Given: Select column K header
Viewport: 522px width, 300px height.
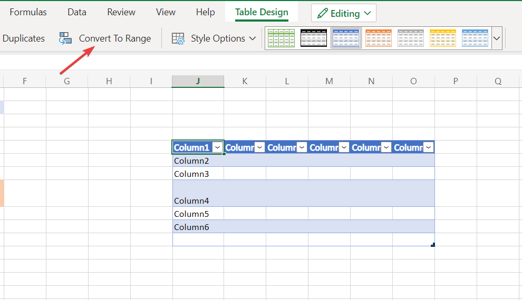Looking at the screenshot, I should 245,81.
